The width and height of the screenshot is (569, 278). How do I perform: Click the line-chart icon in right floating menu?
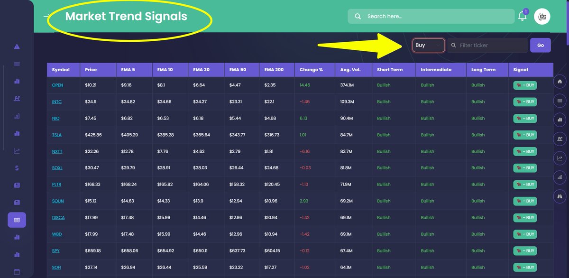click(560, 158)
